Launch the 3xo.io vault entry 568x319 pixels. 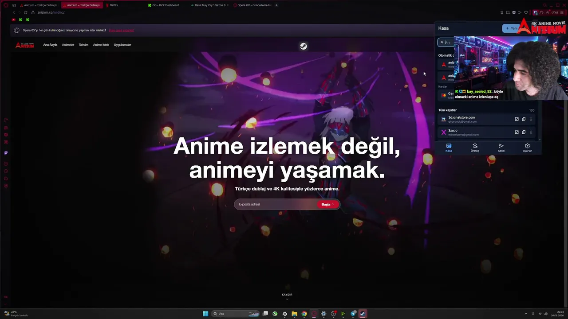tap(517, 132)
